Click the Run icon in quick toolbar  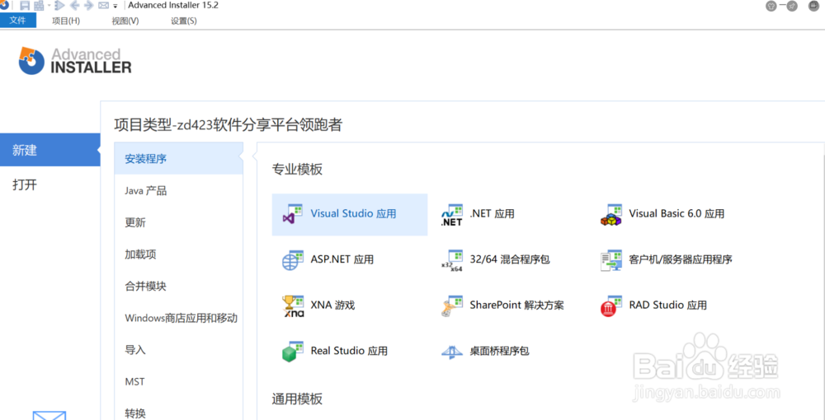point(59,6)
